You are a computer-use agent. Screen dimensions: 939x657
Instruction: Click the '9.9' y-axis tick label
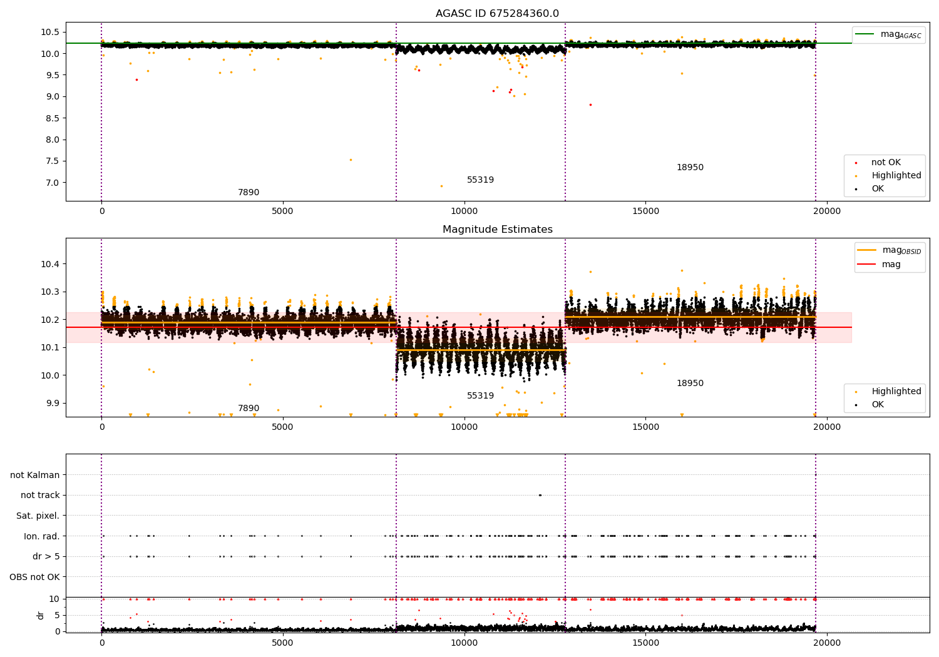53,403
